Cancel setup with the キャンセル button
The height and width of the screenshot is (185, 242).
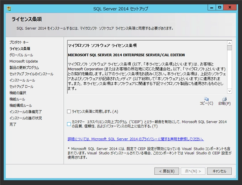219,171
